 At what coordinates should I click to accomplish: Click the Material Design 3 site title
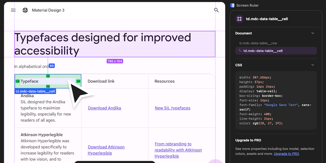tap(48, 10)
